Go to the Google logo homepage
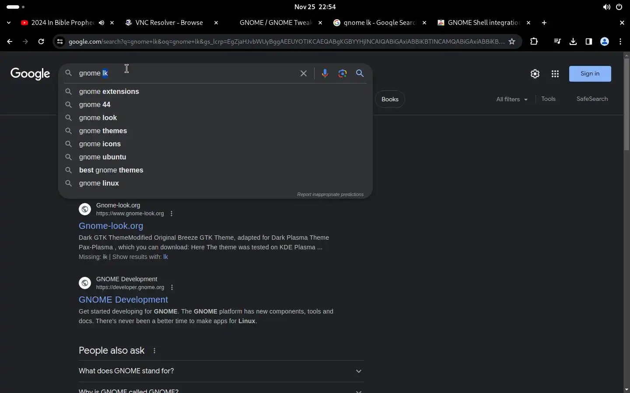 click(x=30, y=74)
